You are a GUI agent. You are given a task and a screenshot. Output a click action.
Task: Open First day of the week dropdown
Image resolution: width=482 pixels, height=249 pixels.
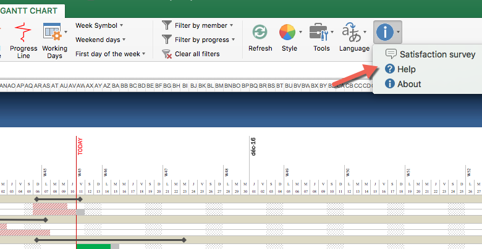[x=110, y=54]
